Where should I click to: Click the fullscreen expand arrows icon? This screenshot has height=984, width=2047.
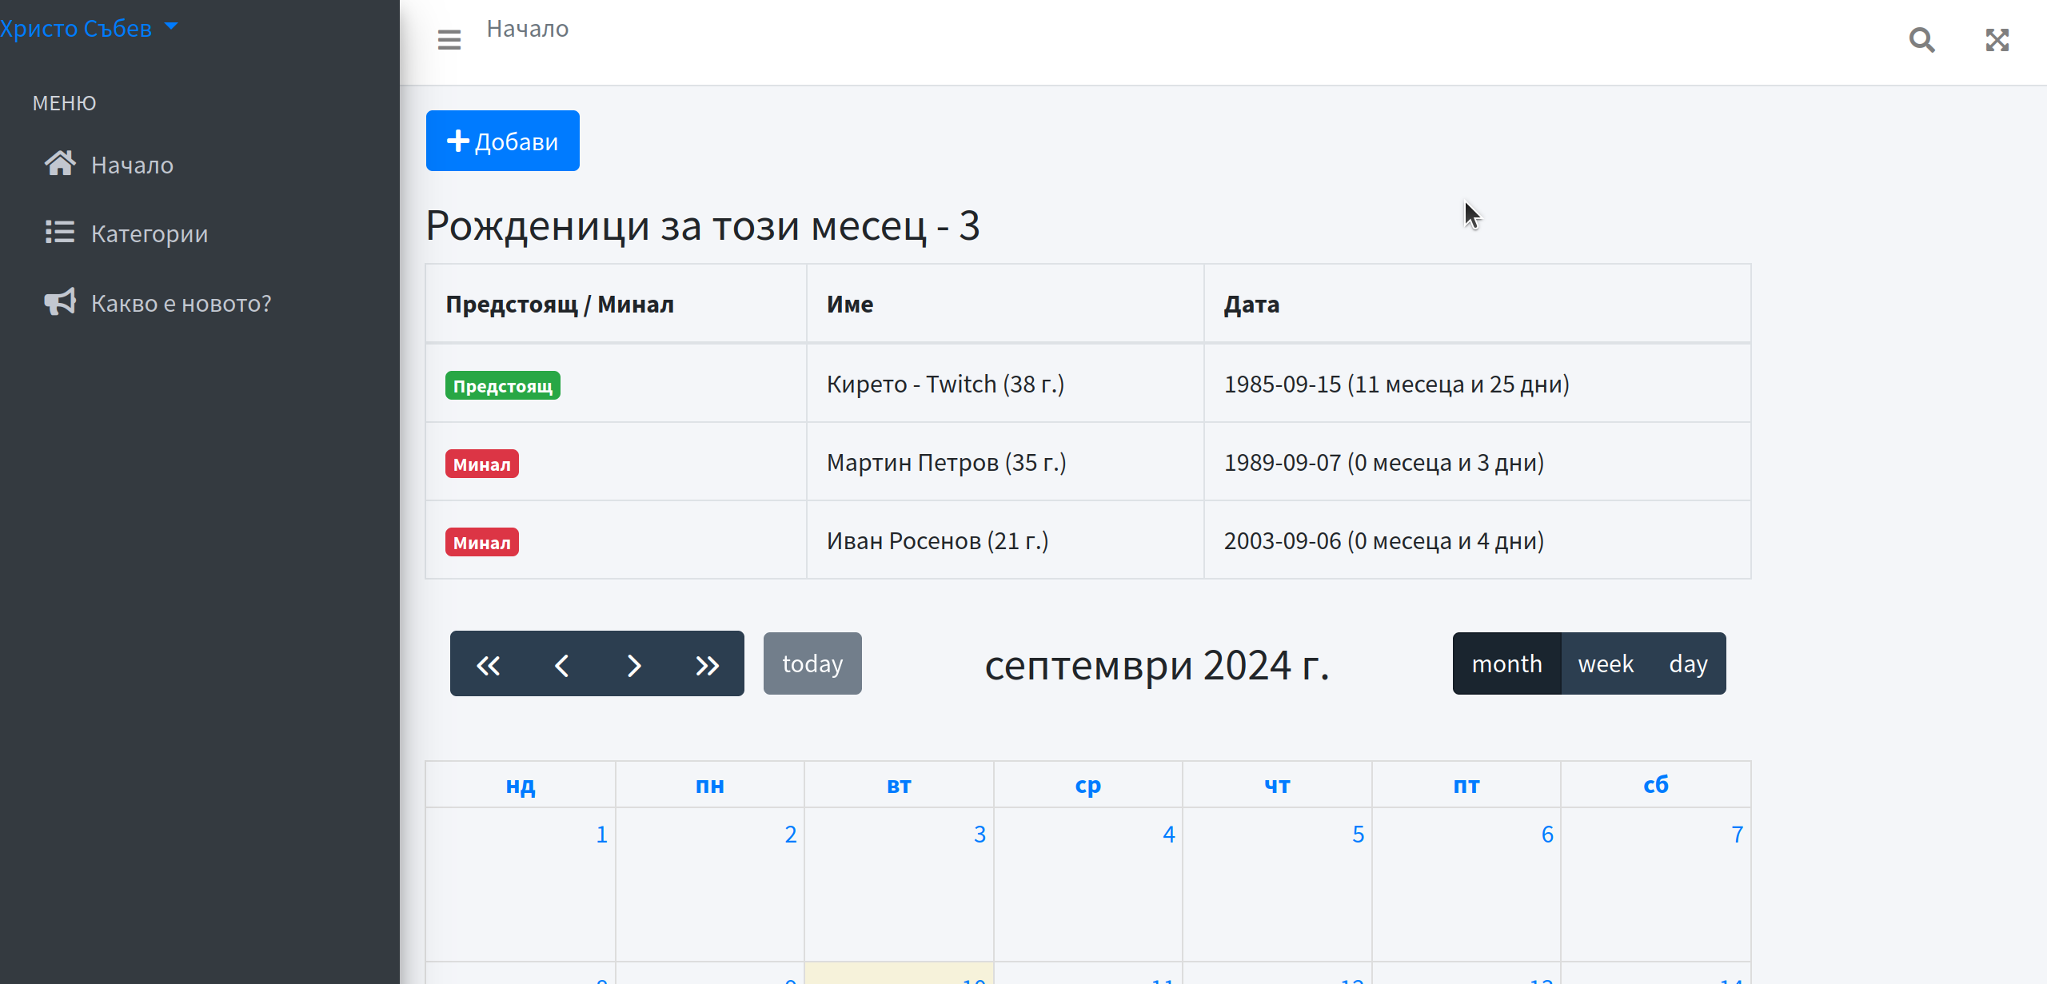[x=1997, y=39]
